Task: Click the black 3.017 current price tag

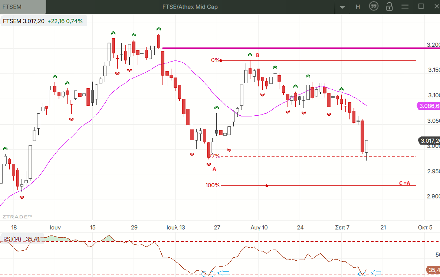Action: point(429,141)
